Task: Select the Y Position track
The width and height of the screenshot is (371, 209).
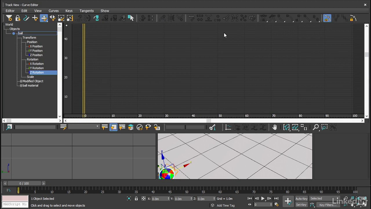Action: point(36,51)
